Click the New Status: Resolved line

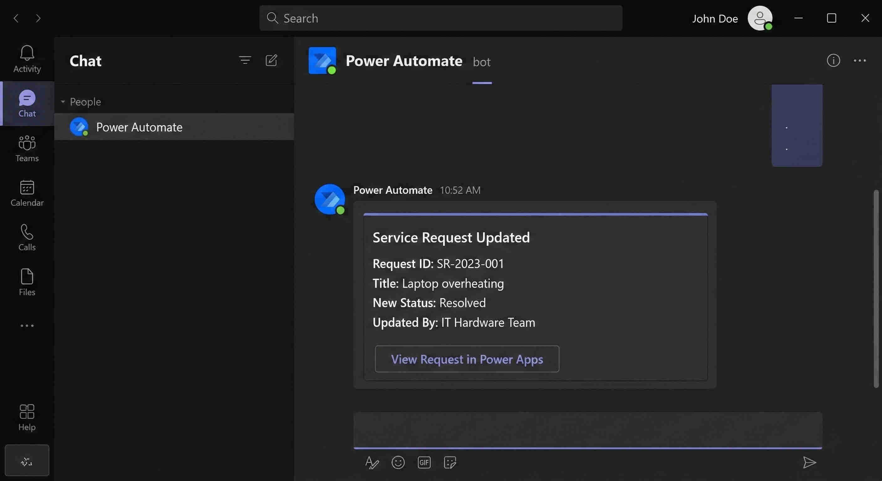coord(429,303)
